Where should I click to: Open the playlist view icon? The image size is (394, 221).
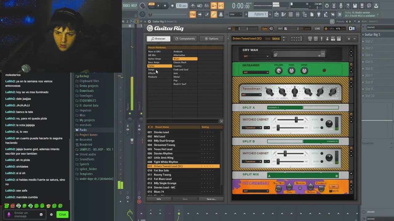[276, 14]
